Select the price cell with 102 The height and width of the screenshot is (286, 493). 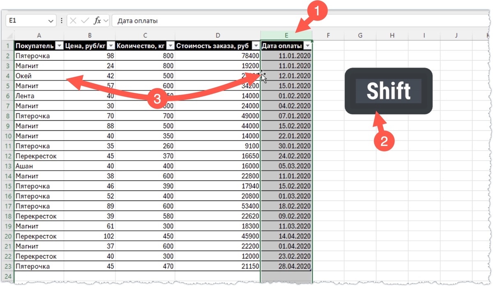tap(90, 236)
